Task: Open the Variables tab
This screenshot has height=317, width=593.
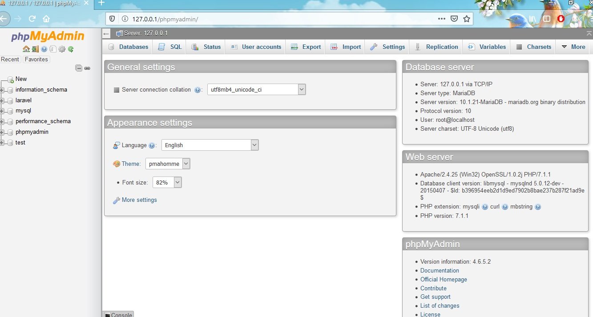Action: (x=487, y=47)
